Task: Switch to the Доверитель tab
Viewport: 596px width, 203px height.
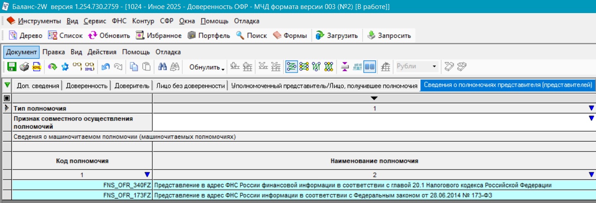Action: point(131,86)
